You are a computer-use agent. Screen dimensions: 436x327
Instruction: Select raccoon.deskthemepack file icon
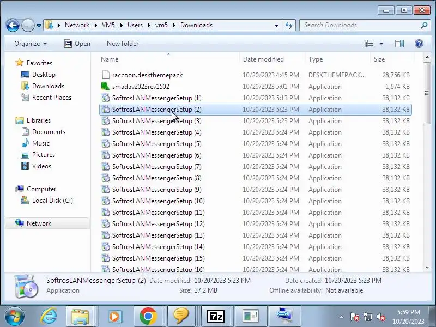(x=106, y=75)
